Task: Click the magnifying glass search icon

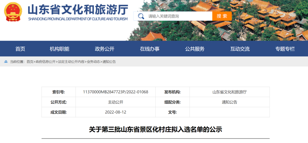Action: [141, 16]
